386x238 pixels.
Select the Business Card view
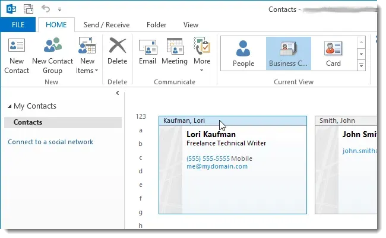coord(288,53)
